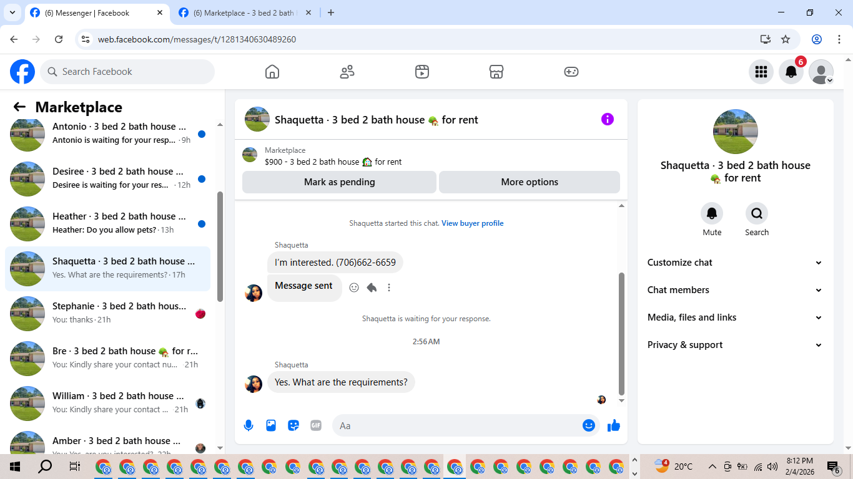Open Bre's conversation
The image size is (853, 479).
click(107, 359)
